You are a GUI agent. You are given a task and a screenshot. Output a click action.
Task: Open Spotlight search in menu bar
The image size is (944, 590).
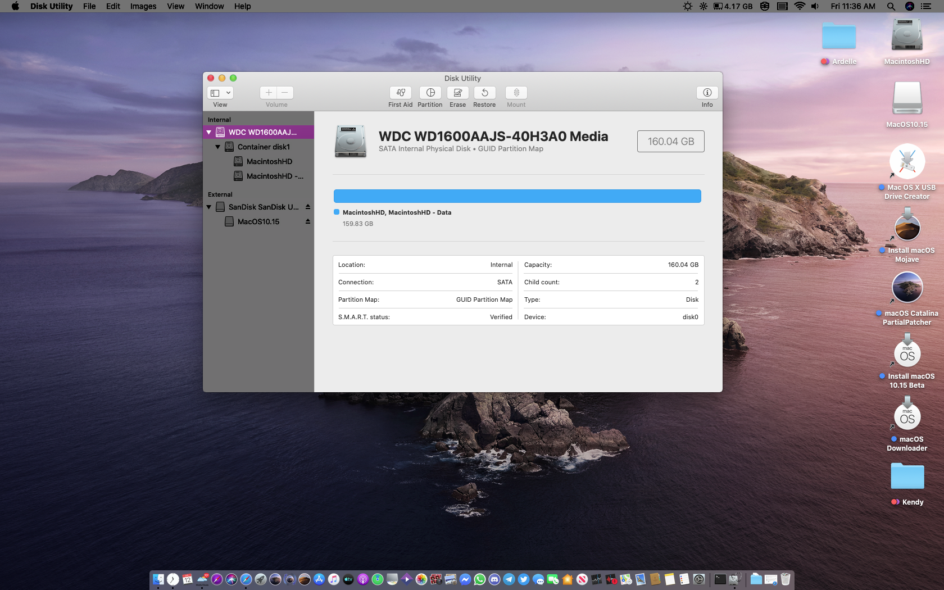891,6
